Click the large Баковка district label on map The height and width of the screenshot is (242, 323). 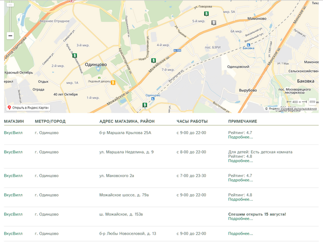click(x=305, y=81)
